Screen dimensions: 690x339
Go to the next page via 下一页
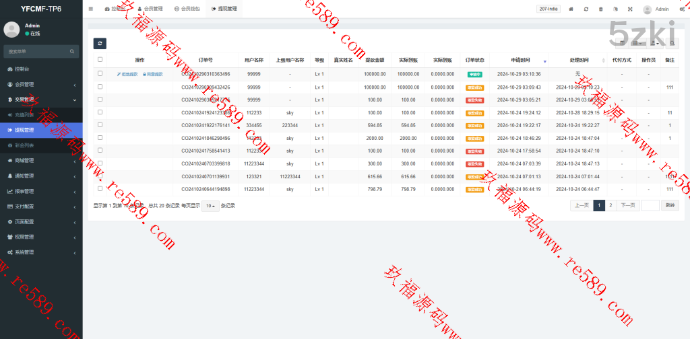point(627,206)
